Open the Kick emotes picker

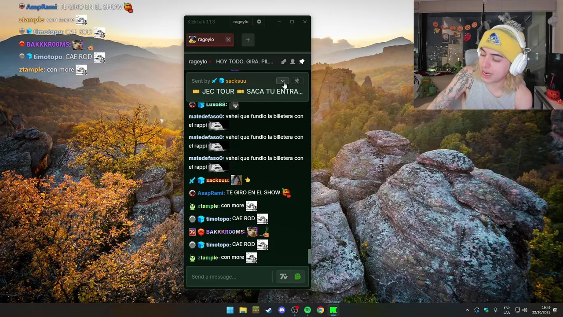tap(298, 276)
